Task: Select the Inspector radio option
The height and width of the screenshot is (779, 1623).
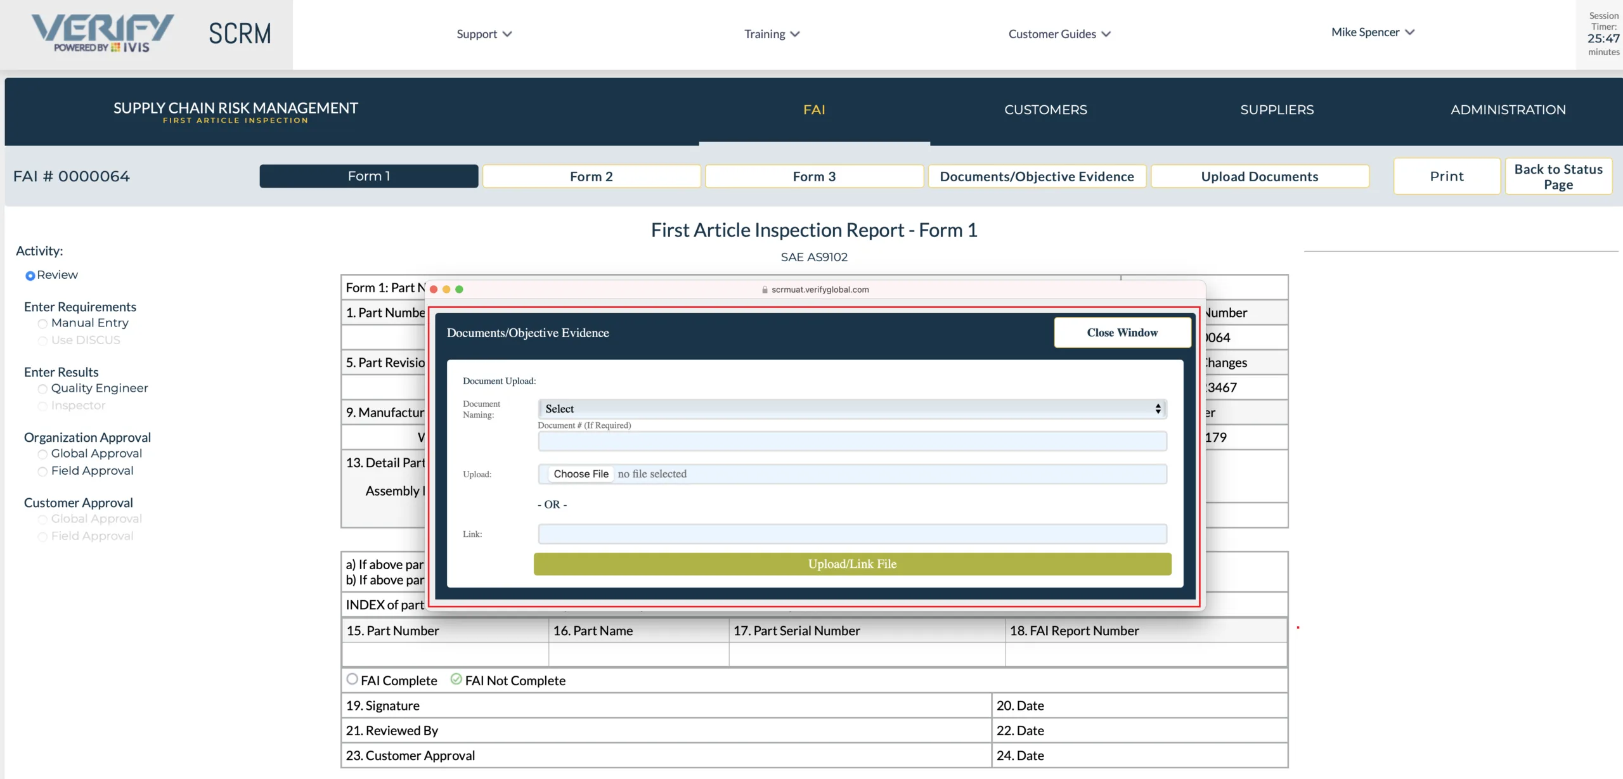Action: click(x=42, y=406)
